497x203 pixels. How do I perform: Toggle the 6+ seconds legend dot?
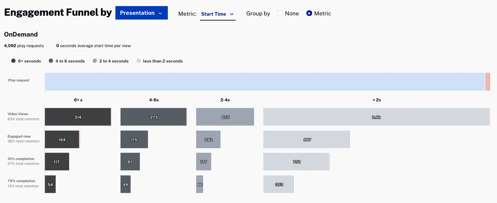click(x=13, y=61)
